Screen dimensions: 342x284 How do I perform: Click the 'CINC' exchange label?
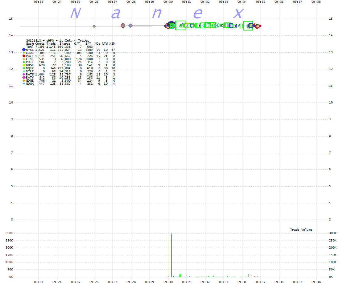(30, 59)
